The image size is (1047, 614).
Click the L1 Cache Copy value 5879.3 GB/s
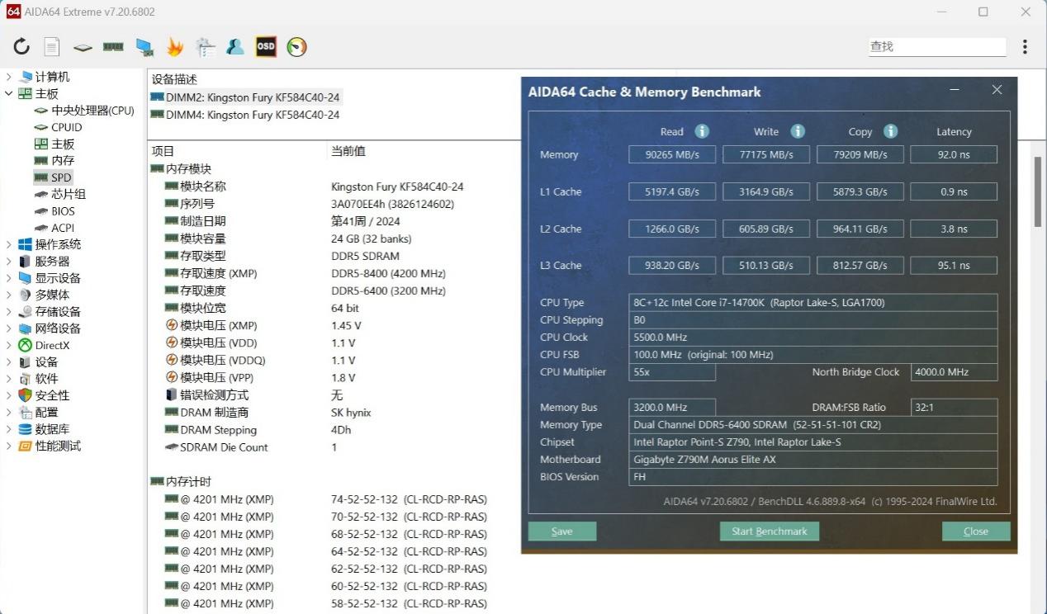(860, 191)
